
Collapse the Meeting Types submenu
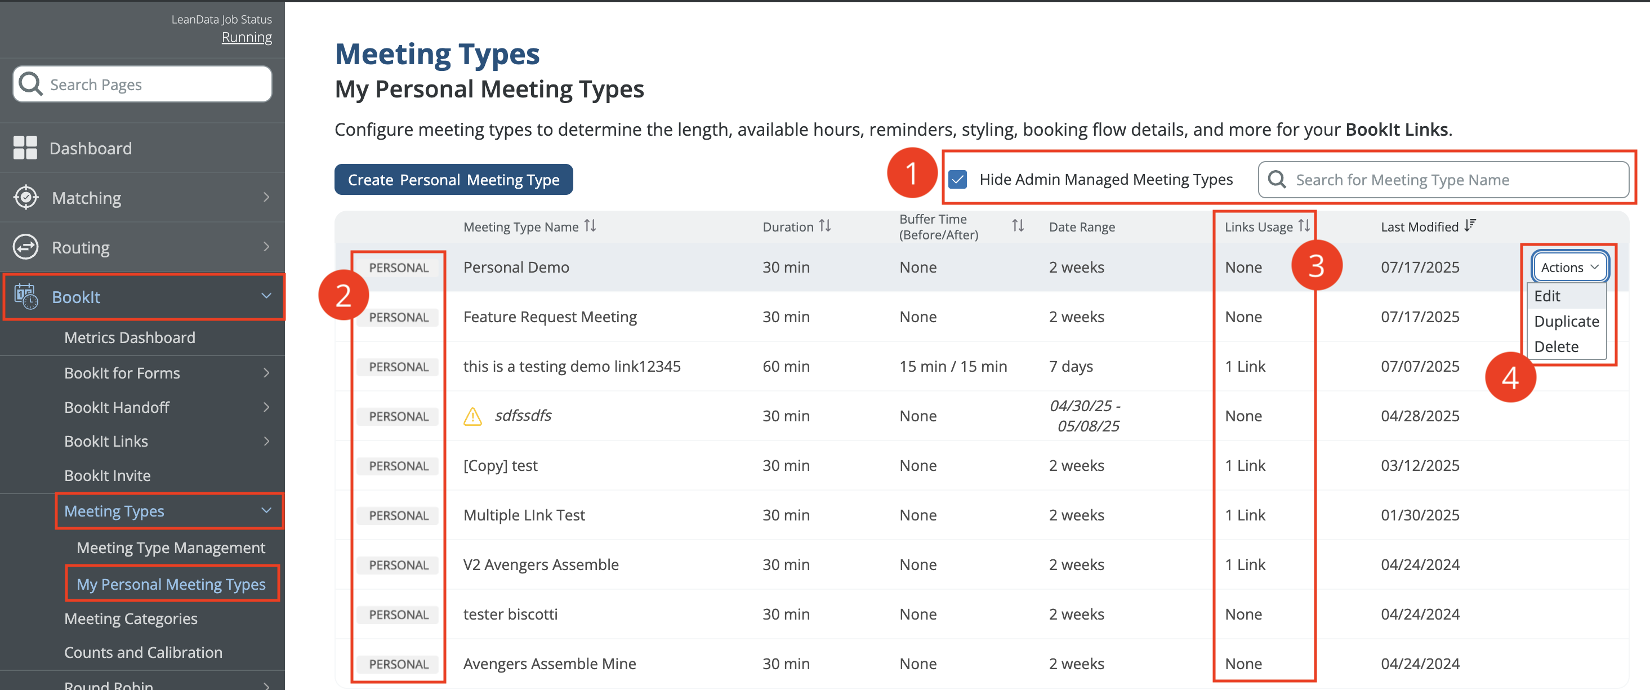point(266,511)
